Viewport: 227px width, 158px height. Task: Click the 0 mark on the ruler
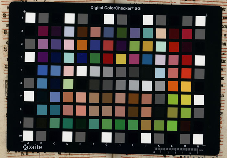coord(154,152)
